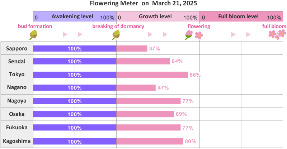Click the Flowering Meter chart title
The height and width of the screenshot is (149, 287).
pos(143,4)
